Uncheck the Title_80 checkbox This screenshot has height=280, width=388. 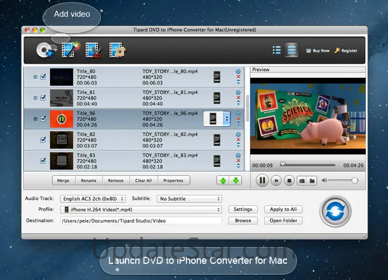pos(43,77)
